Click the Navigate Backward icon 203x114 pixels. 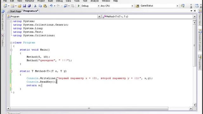click(x=66, y=6)
